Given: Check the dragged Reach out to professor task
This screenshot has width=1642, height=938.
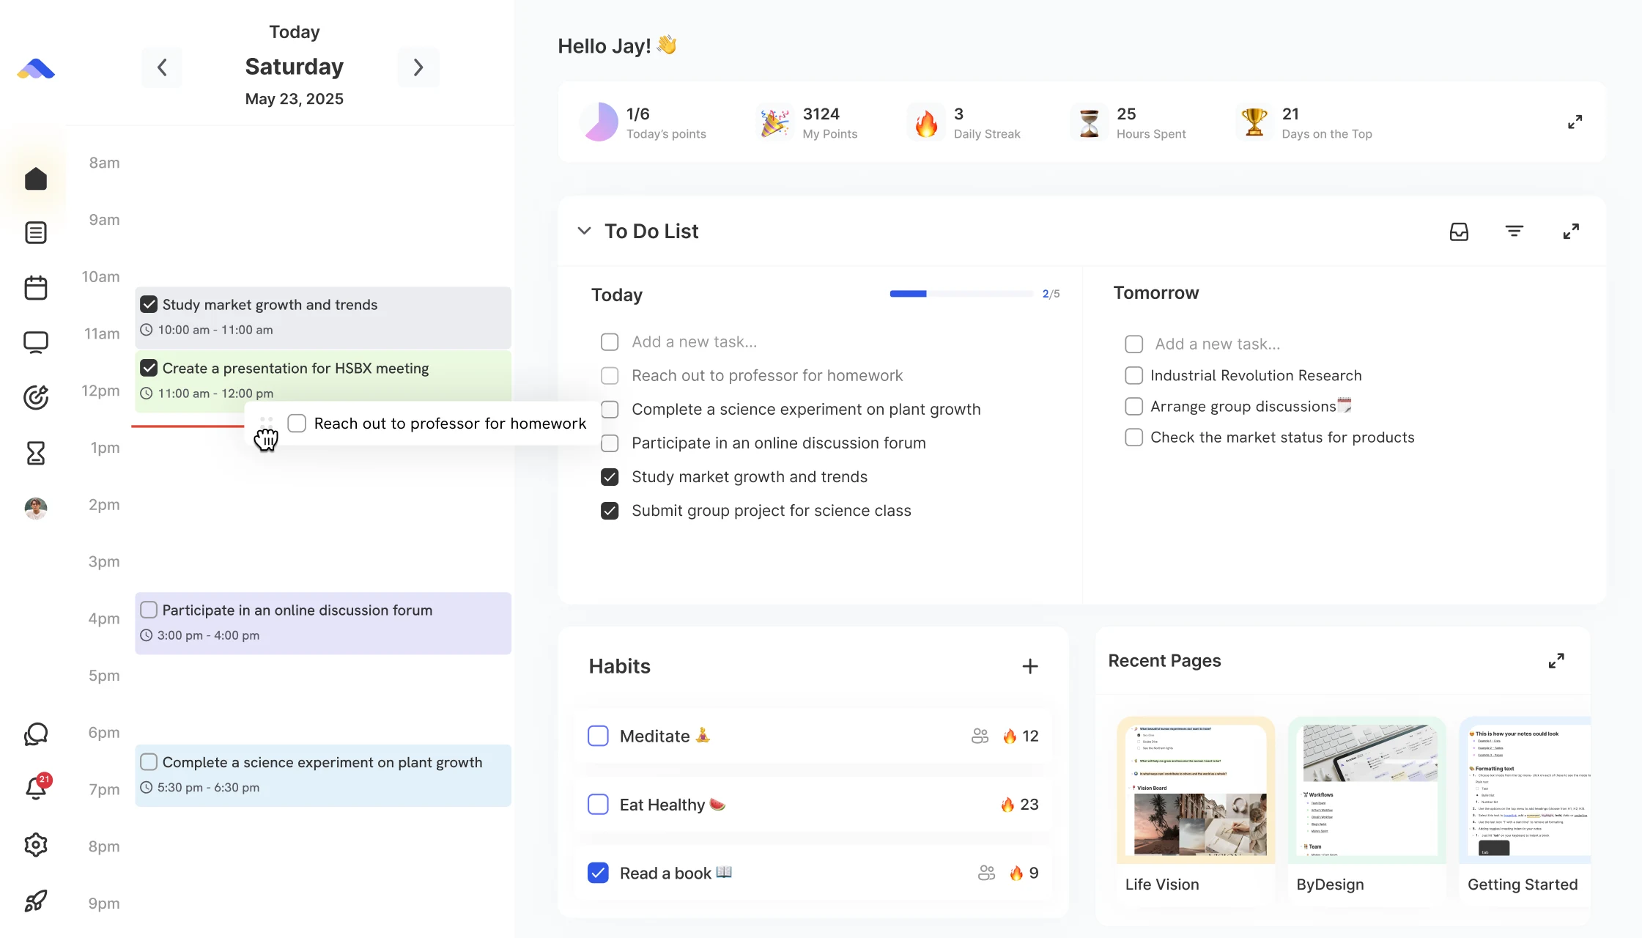Looking at the screenshot, I should coord(297,424).
